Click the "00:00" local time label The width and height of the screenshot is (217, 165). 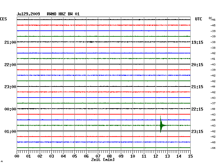(x=10, y=109)
